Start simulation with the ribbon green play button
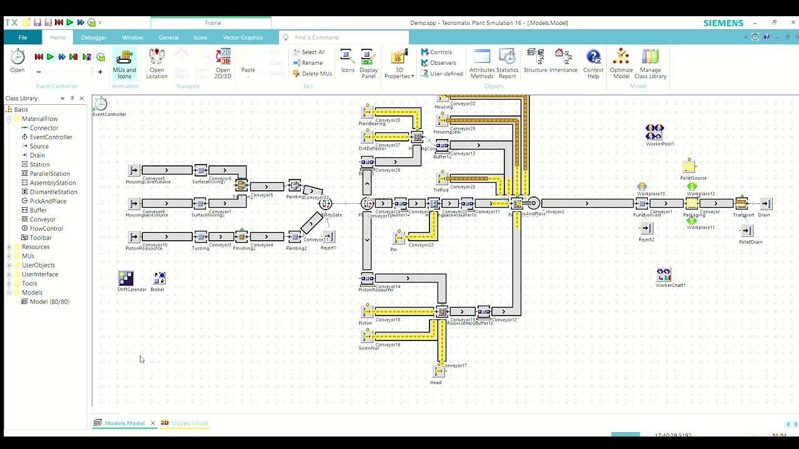The width and height of the screenshot is (799, 449). click(x=50, y=57)
